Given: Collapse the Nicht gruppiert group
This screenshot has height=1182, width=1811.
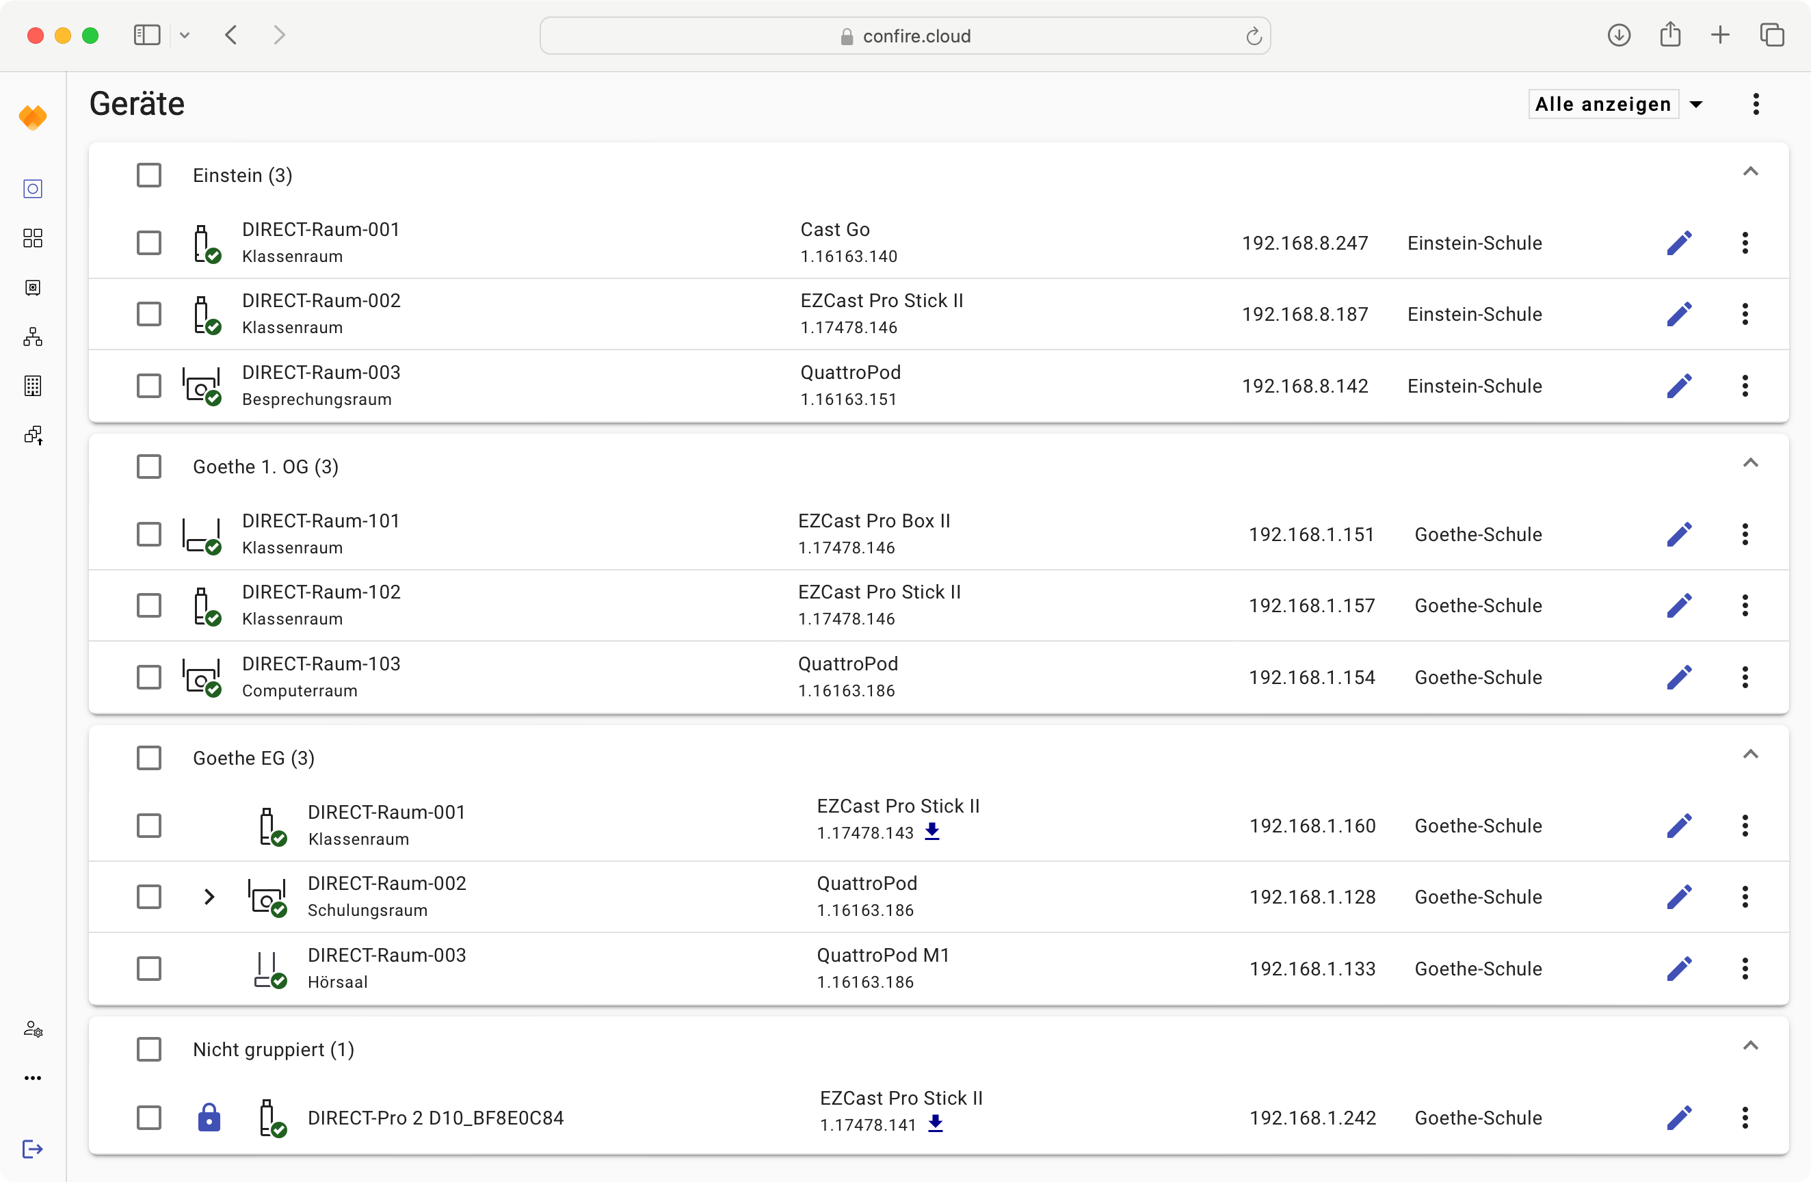Looking at the screenshot, I should (1750, 1047).
